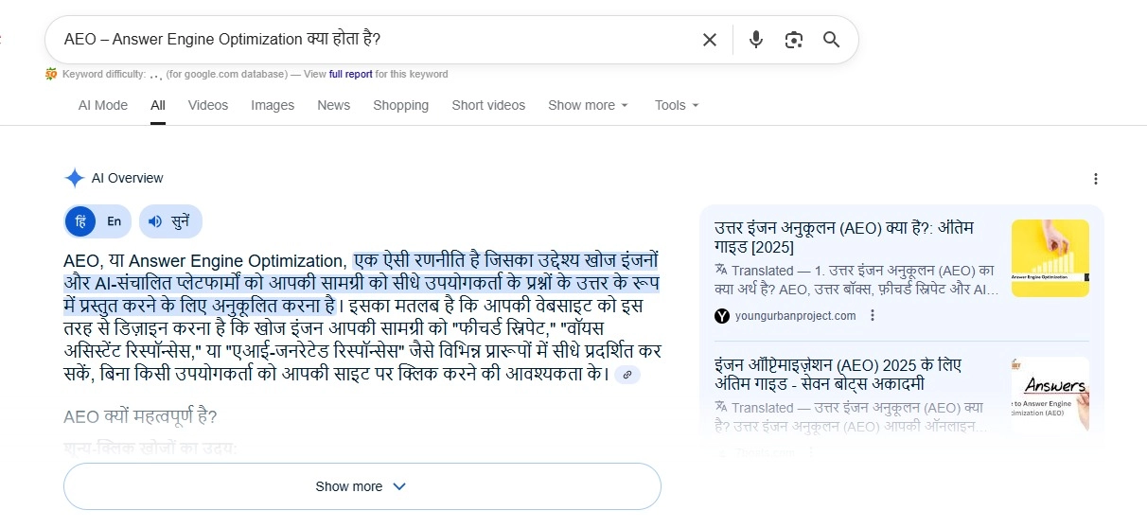Image resolution: width=1147 pixels, height=528 pixels.
Task: Open youngurbanproject.com result options dots
Action: [873, 316]
